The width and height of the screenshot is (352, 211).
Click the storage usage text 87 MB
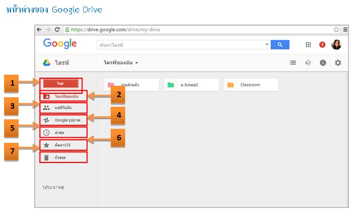pos(53,187)
